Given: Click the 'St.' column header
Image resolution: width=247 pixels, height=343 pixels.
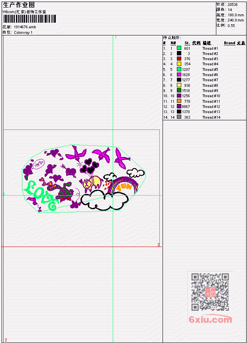Looking at the screenshot, I should pos(187,43).
